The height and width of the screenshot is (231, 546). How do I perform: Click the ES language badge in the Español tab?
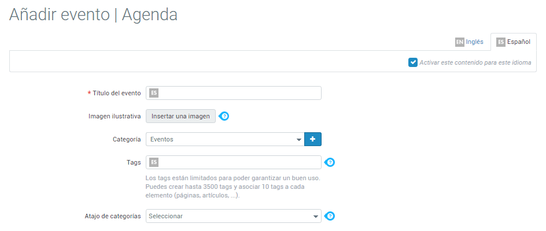tap(501, 42)
